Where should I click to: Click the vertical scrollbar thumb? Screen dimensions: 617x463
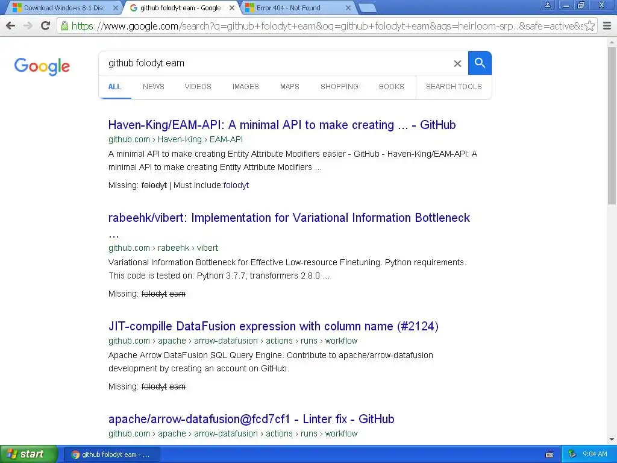(612, 126)
